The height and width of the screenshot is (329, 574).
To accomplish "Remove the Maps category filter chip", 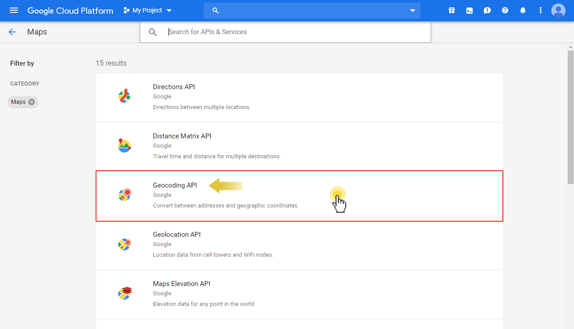I will [32, 102].
